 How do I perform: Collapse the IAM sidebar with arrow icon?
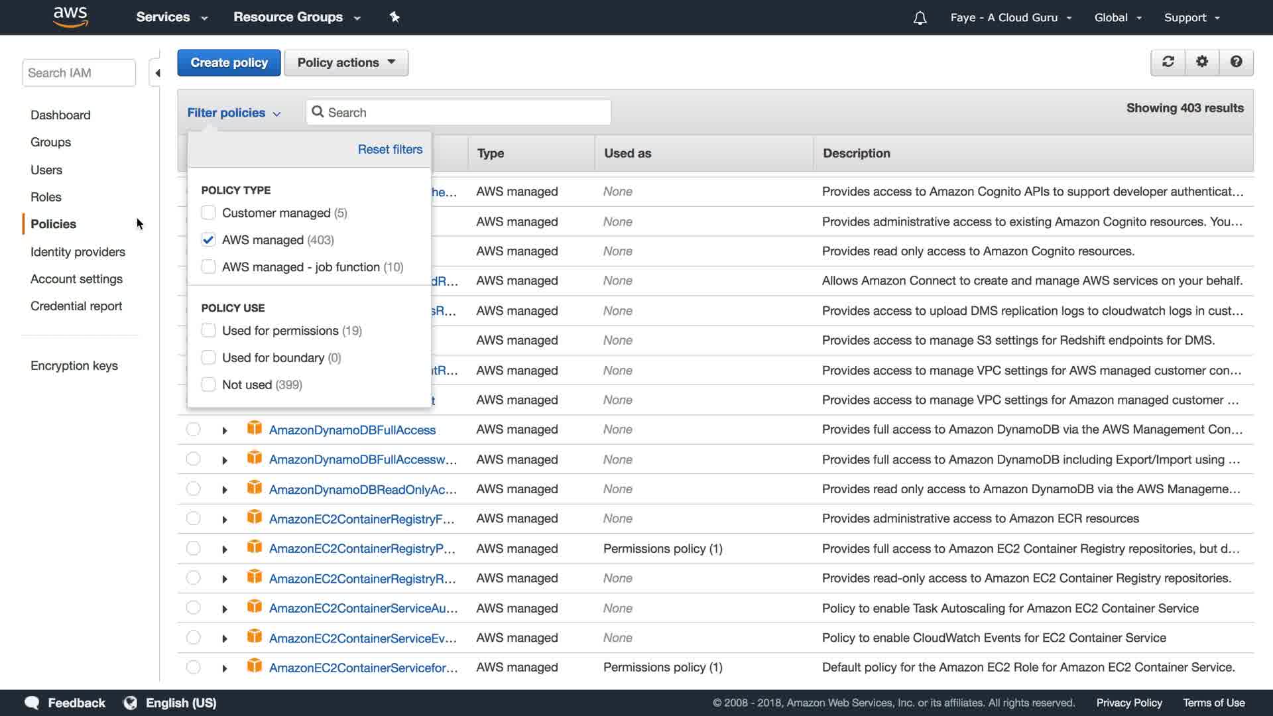point(157,73)
